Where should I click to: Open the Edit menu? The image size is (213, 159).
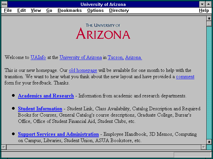pos(21,10)
